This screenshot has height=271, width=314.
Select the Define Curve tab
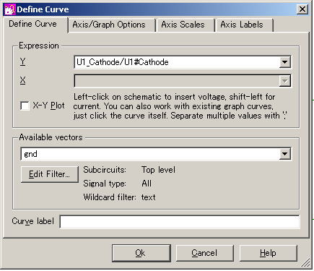[x=33, y=24]
